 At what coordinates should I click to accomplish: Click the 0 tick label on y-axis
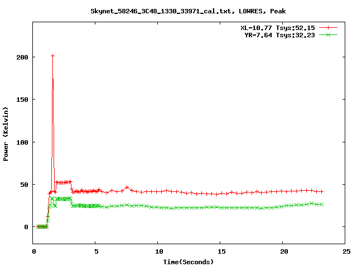click(26, 227)
